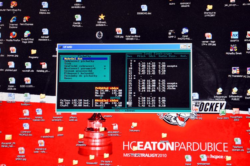This screenshot has width=250, height=166.
Task: Open the PC Translator icon
Action: point(235,71)
